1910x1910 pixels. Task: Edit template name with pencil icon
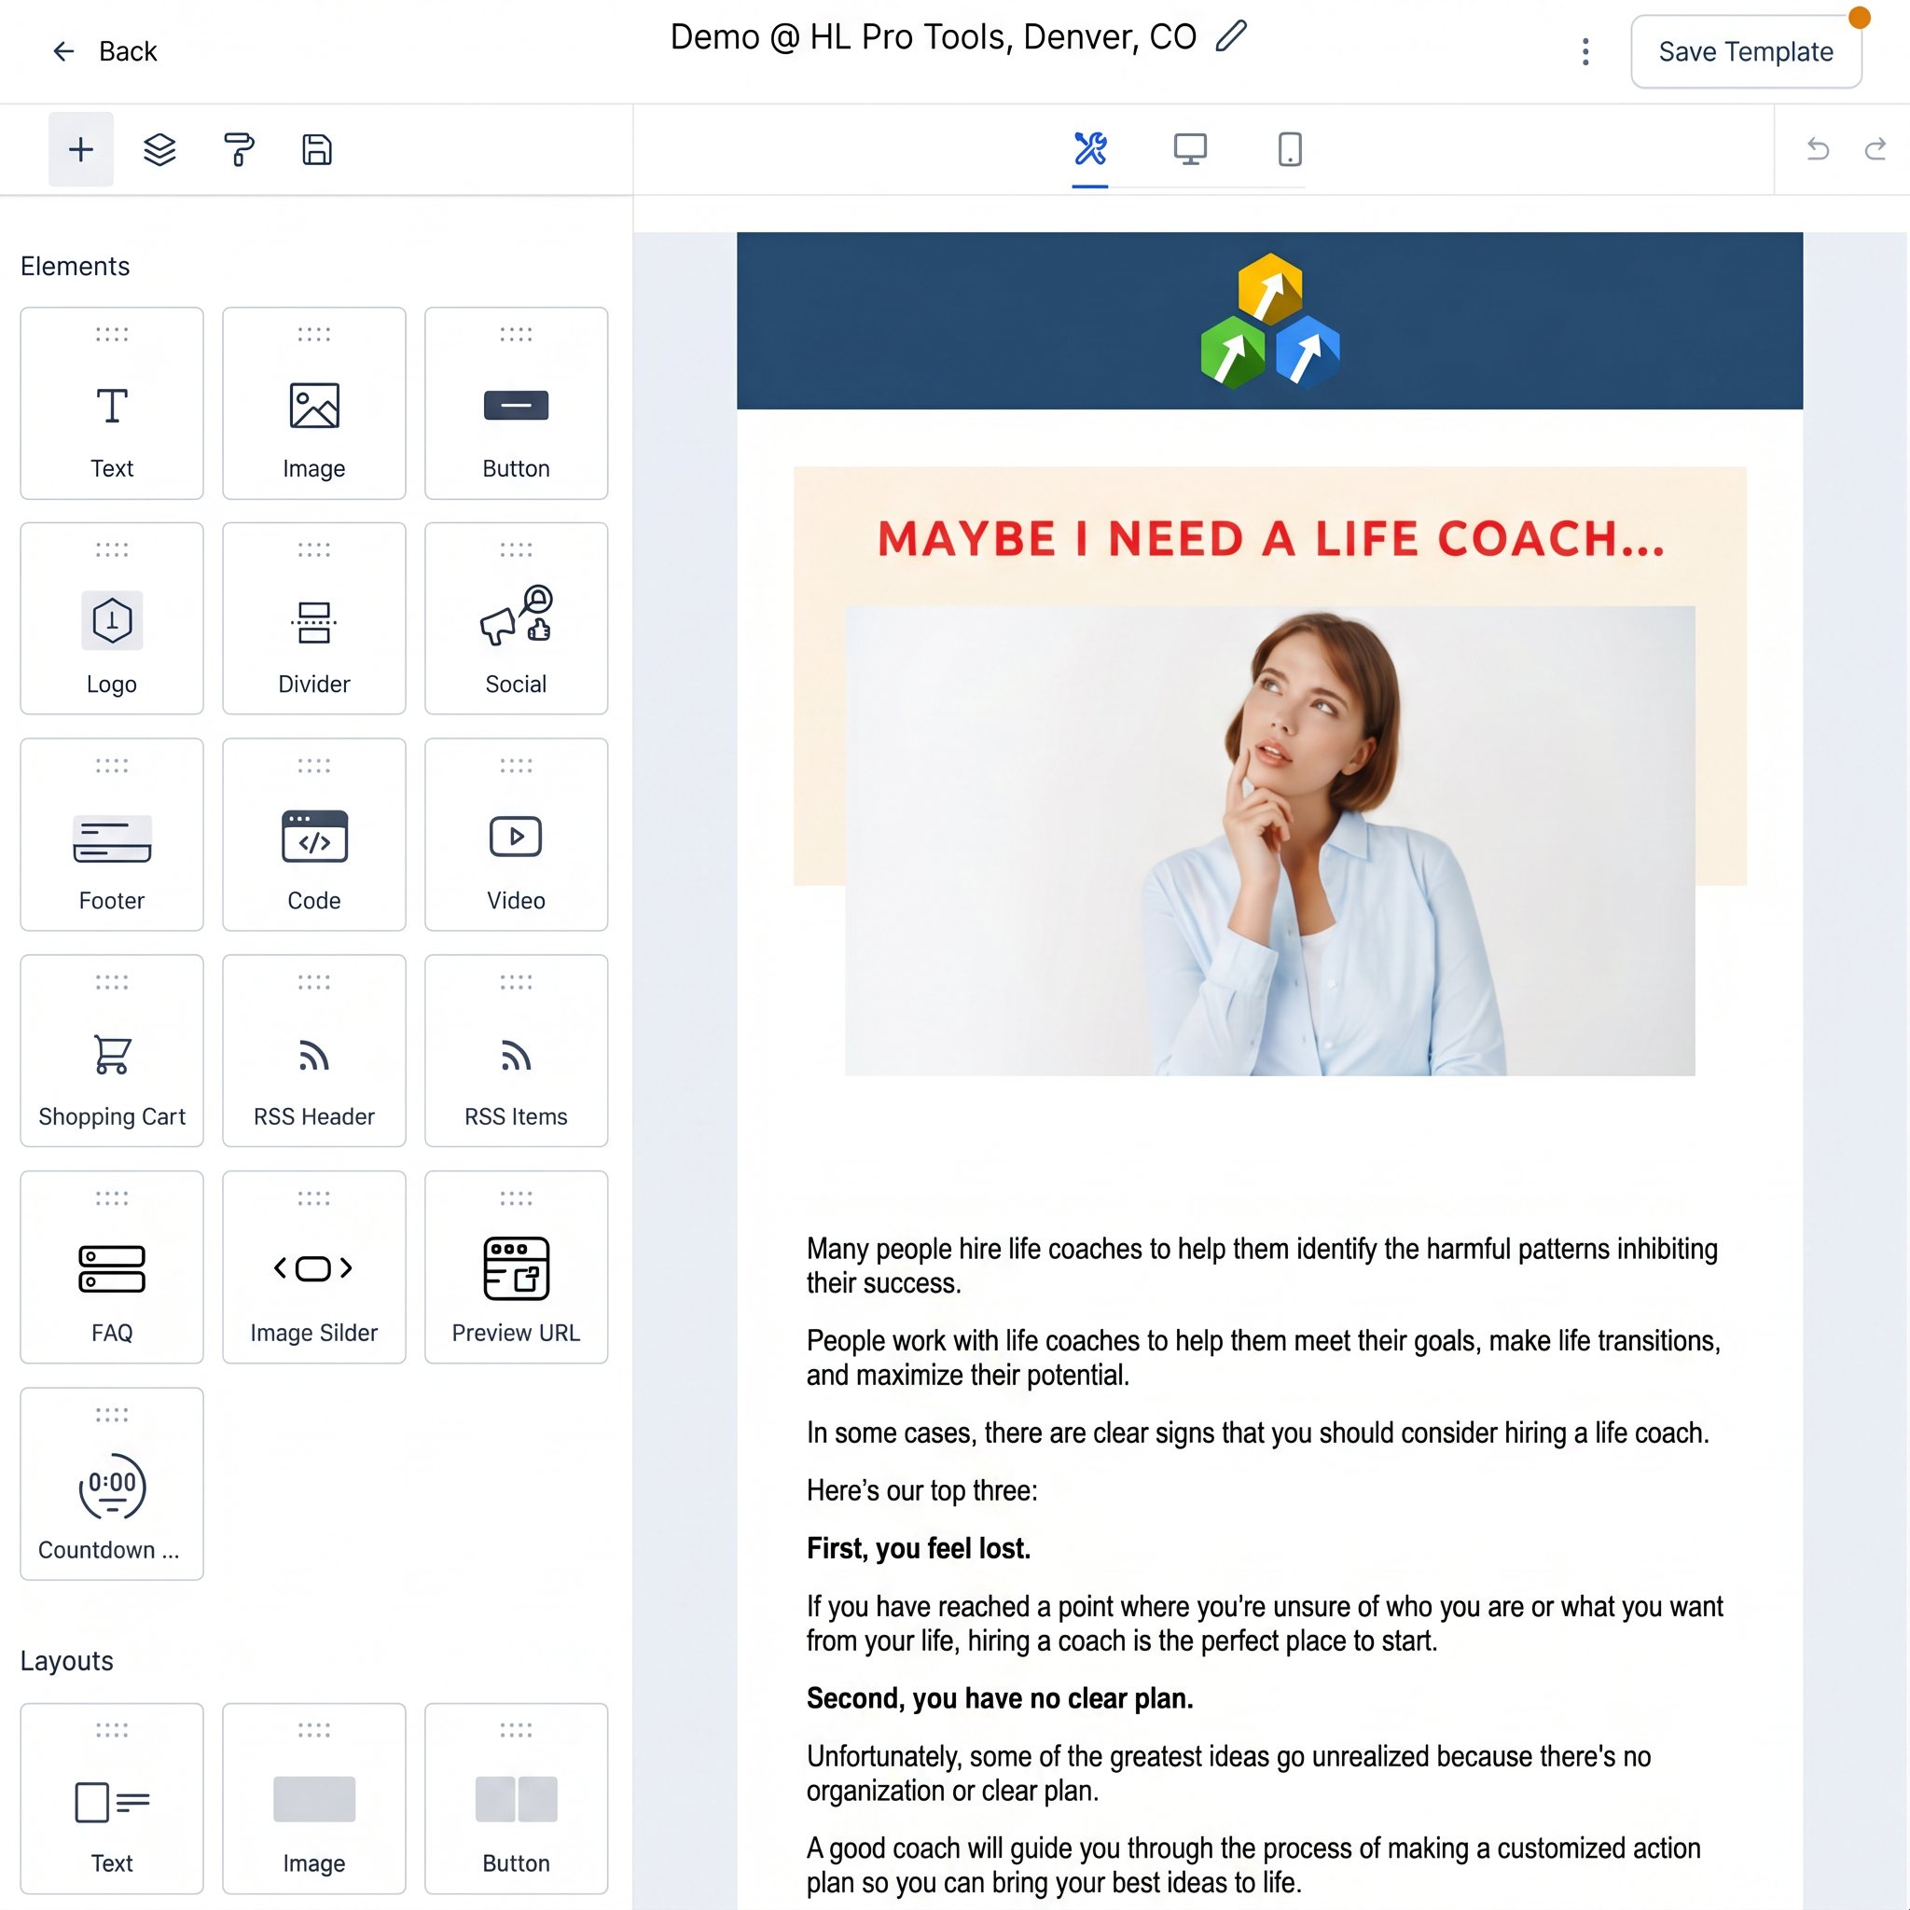1231,36
